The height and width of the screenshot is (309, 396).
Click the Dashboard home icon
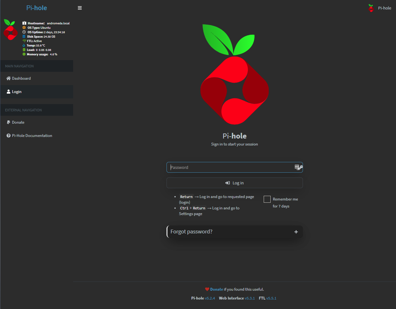(9, 78)
